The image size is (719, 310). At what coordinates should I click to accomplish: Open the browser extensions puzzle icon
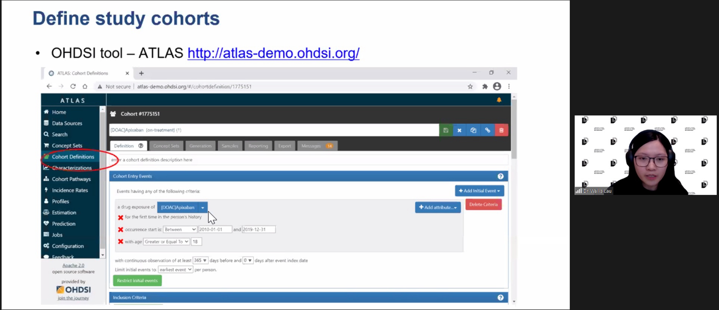coord(485,87)
